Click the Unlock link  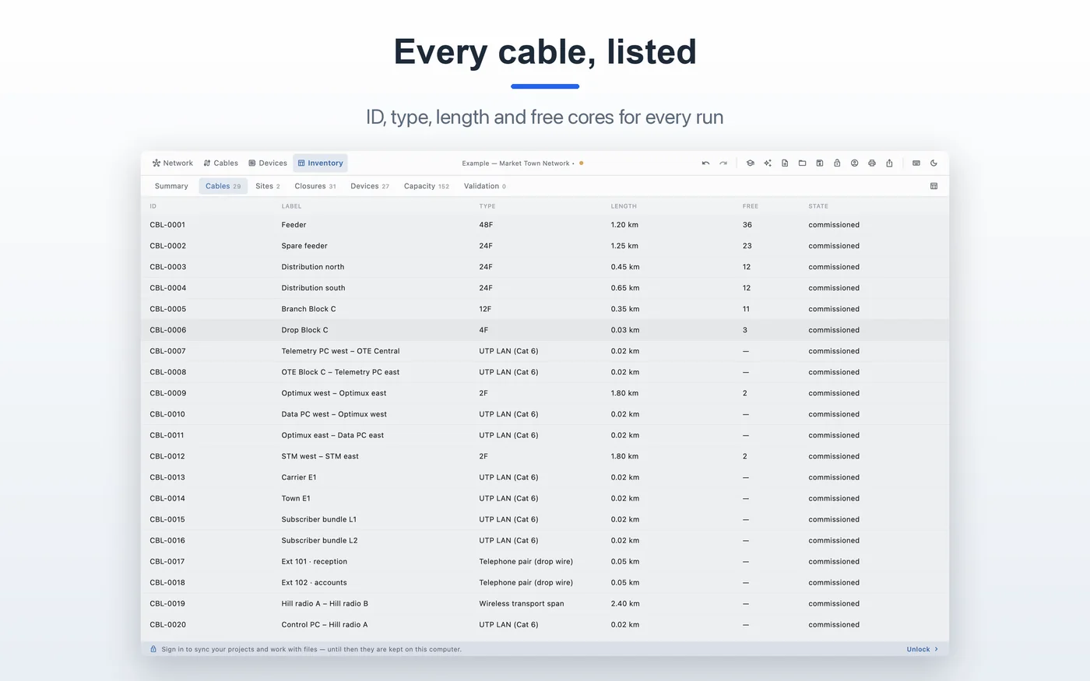pos(923,649)
